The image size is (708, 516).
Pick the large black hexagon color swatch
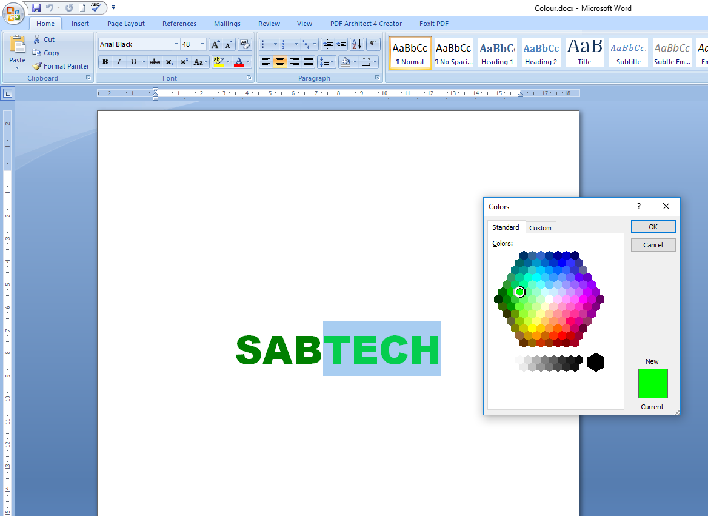click(596, 362)
